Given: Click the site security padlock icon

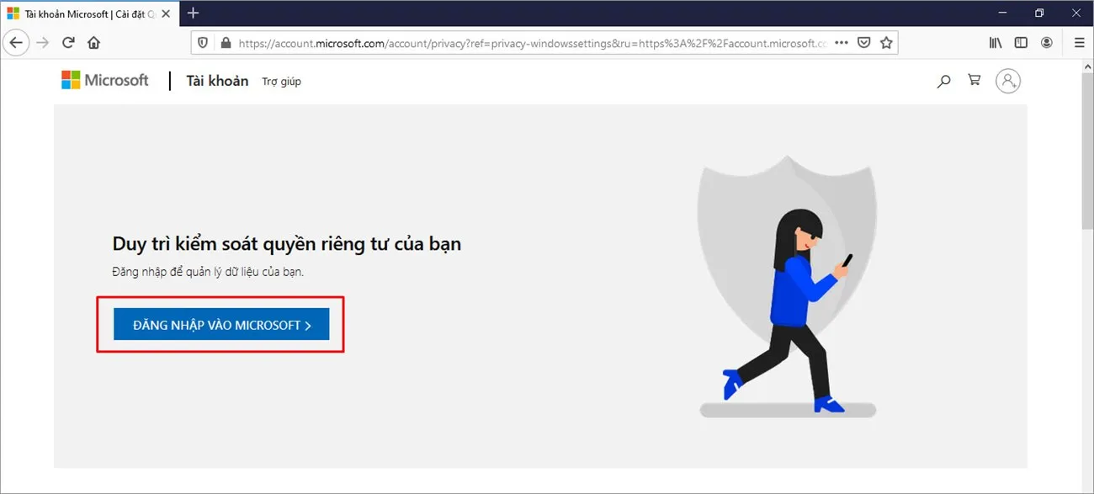Looking at the screenshot, I should [225, 42].
